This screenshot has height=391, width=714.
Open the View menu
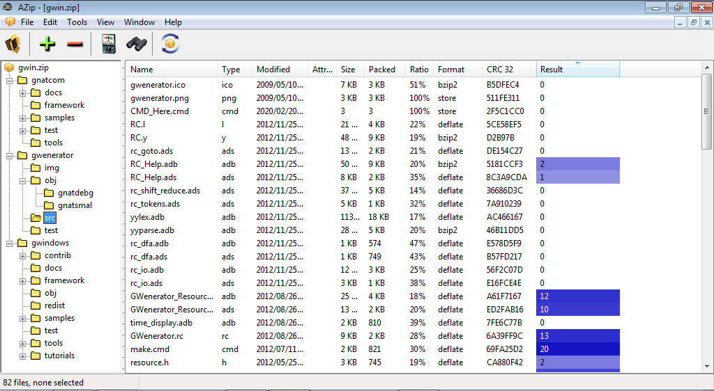click(x=105, y=22)
